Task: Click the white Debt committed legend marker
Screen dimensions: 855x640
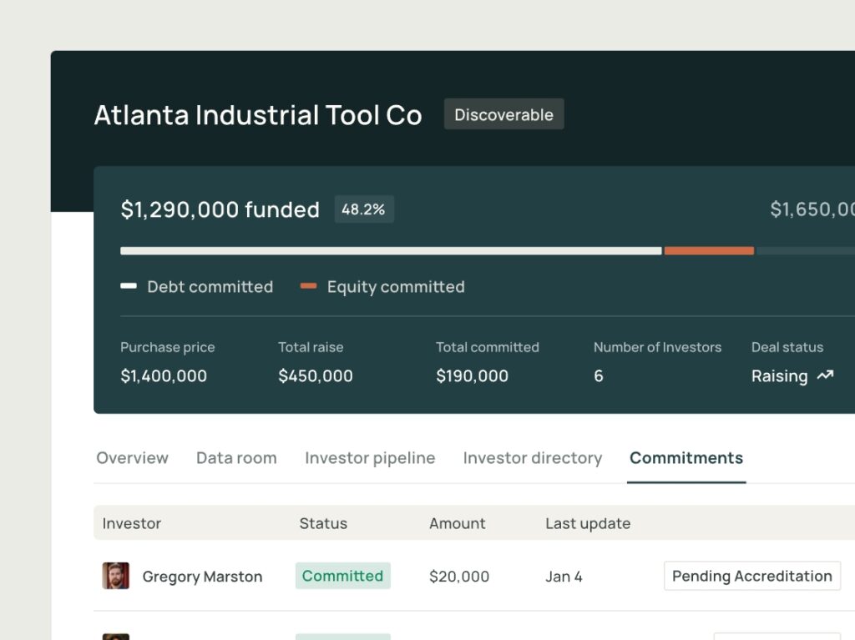Action: (x=129, y=286)
